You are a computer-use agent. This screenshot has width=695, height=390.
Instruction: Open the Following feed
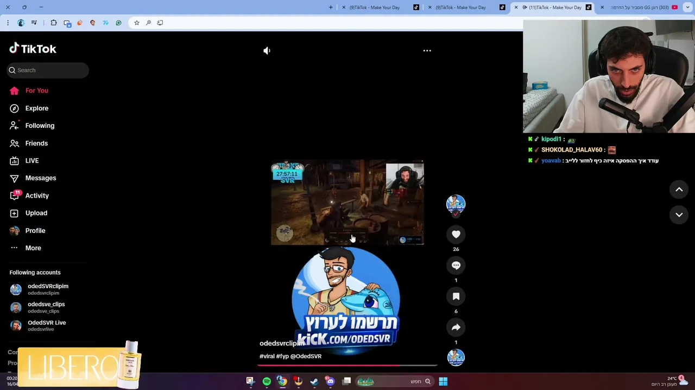[x=32, y=126]
